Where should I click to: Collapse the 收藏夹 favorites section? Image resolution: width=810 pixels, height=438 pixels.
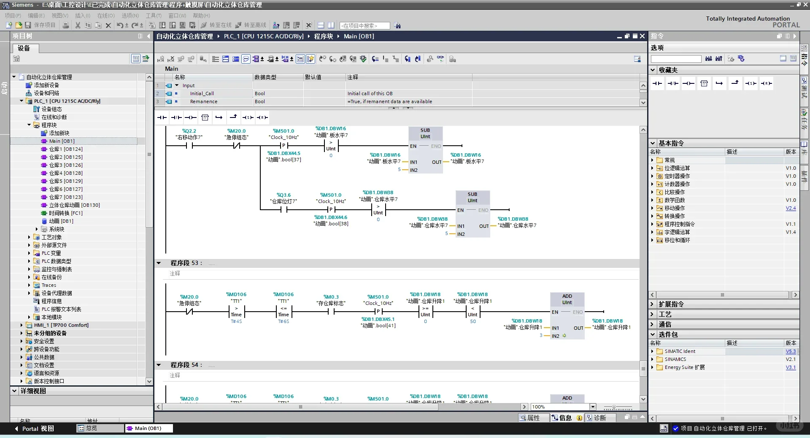click(653, 70)
